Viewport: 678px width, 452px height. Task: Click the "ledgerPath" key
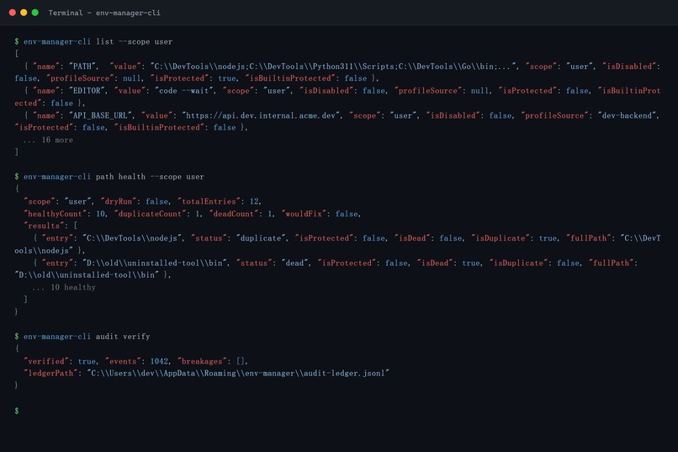coord(50,373)
